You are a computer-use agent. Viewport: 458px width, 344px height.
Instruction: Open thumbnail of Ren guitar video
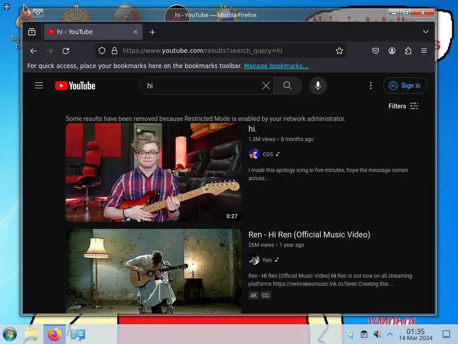tap(154, 271)
